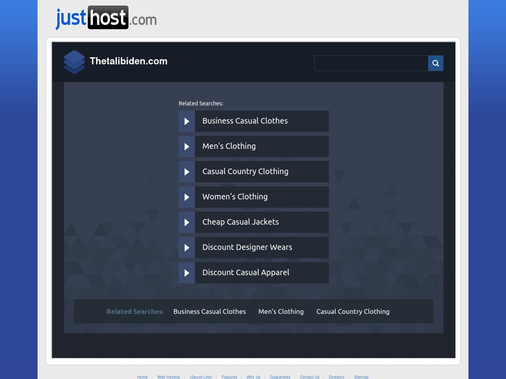Screen dimensions: 506x379
Task: Focus the site search input field
Action: point(371,63)
